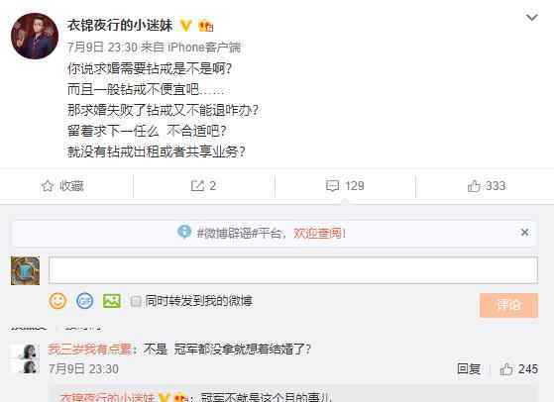The height and width of the screenshot is (402, 554).
Task: Click the membership badge beside username
Action: coord(206,26)
